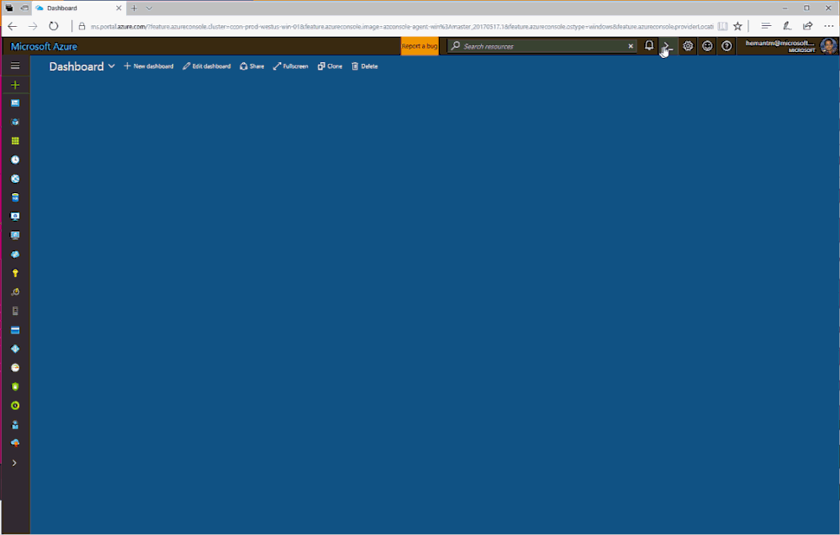This screenshot has width=840, height=535.
Task: Open help with the question mark icon
Action: (726, 45)
